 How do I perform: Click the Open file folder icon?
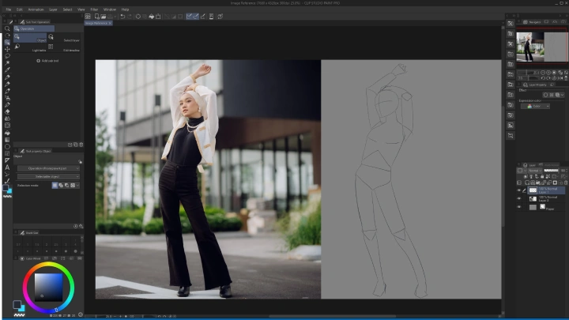pos(104,17)
